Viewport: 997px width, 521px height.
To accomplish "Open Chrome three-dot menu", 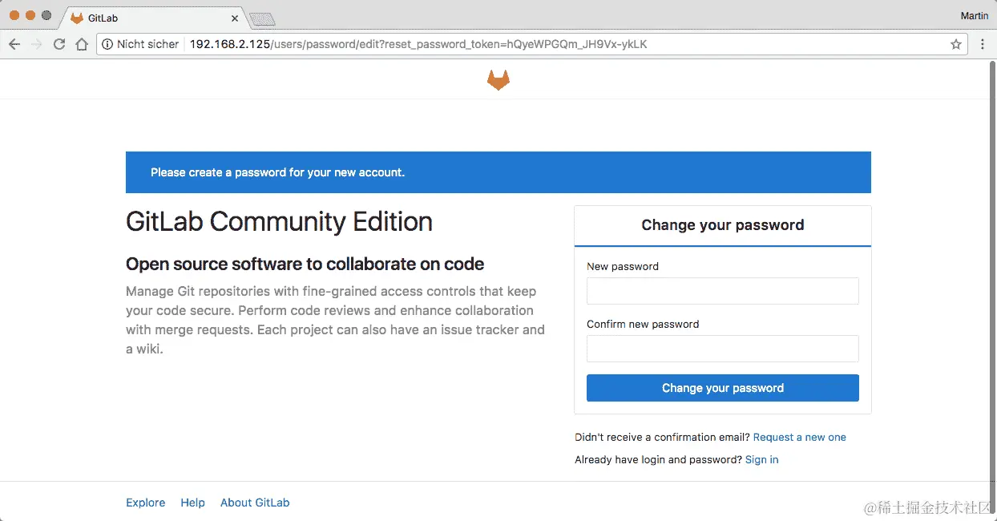I will (x=983, y=44).
